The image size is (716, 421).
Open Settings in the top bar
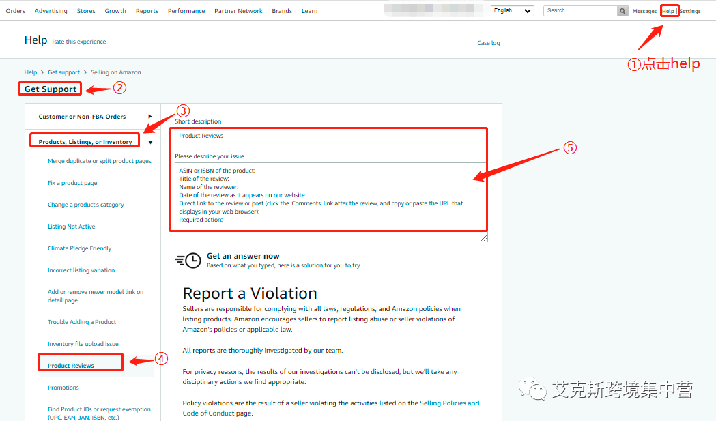[690, 11]
